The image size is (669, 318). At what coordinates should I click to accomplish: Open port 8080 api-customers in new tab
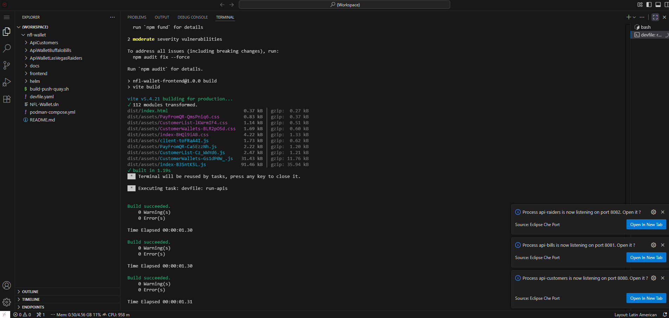point(646,298)
